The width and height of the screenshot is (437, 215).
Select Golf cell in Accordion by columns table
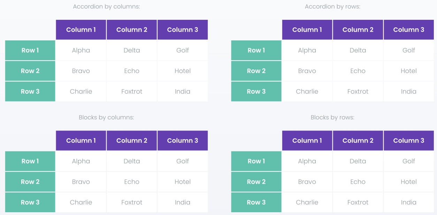click(x=183, y=50)
